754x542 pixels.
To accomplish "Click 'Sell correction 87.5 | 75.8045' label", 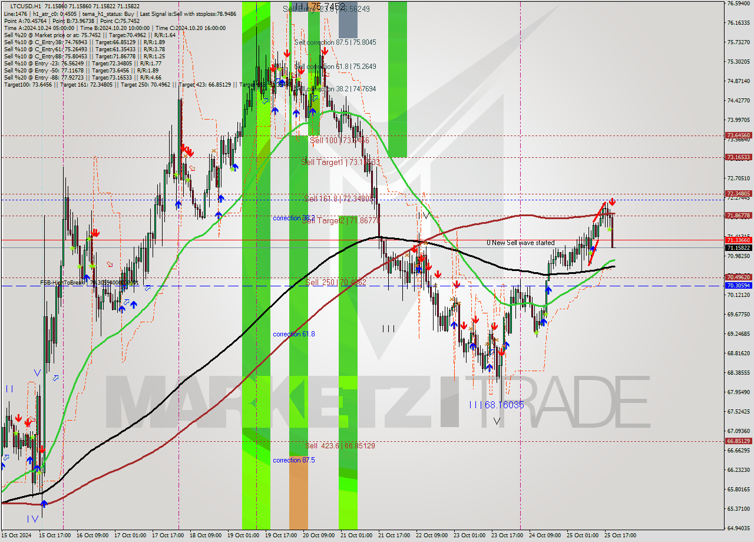I will (335, 42).
